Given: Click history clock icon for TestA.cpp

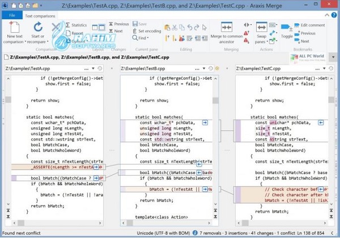Looking at the screenshot, I should [x=100, y=68].
